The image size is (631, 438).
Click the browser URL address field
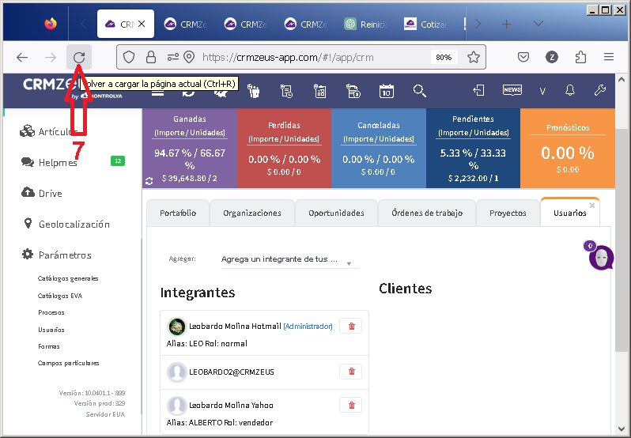(316, 57)
